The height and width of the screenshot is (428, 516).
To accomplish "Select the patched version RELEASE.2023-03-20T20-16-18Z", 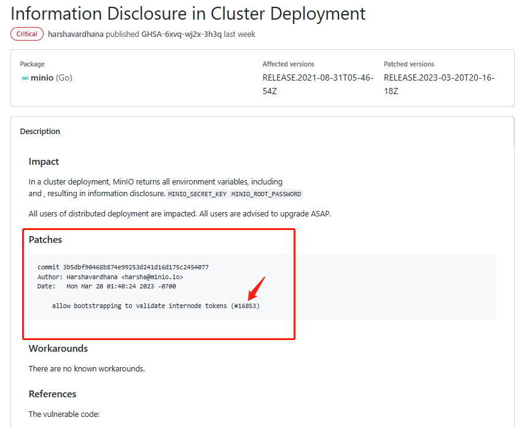I will pyautogui.click(x=439, y=84).
